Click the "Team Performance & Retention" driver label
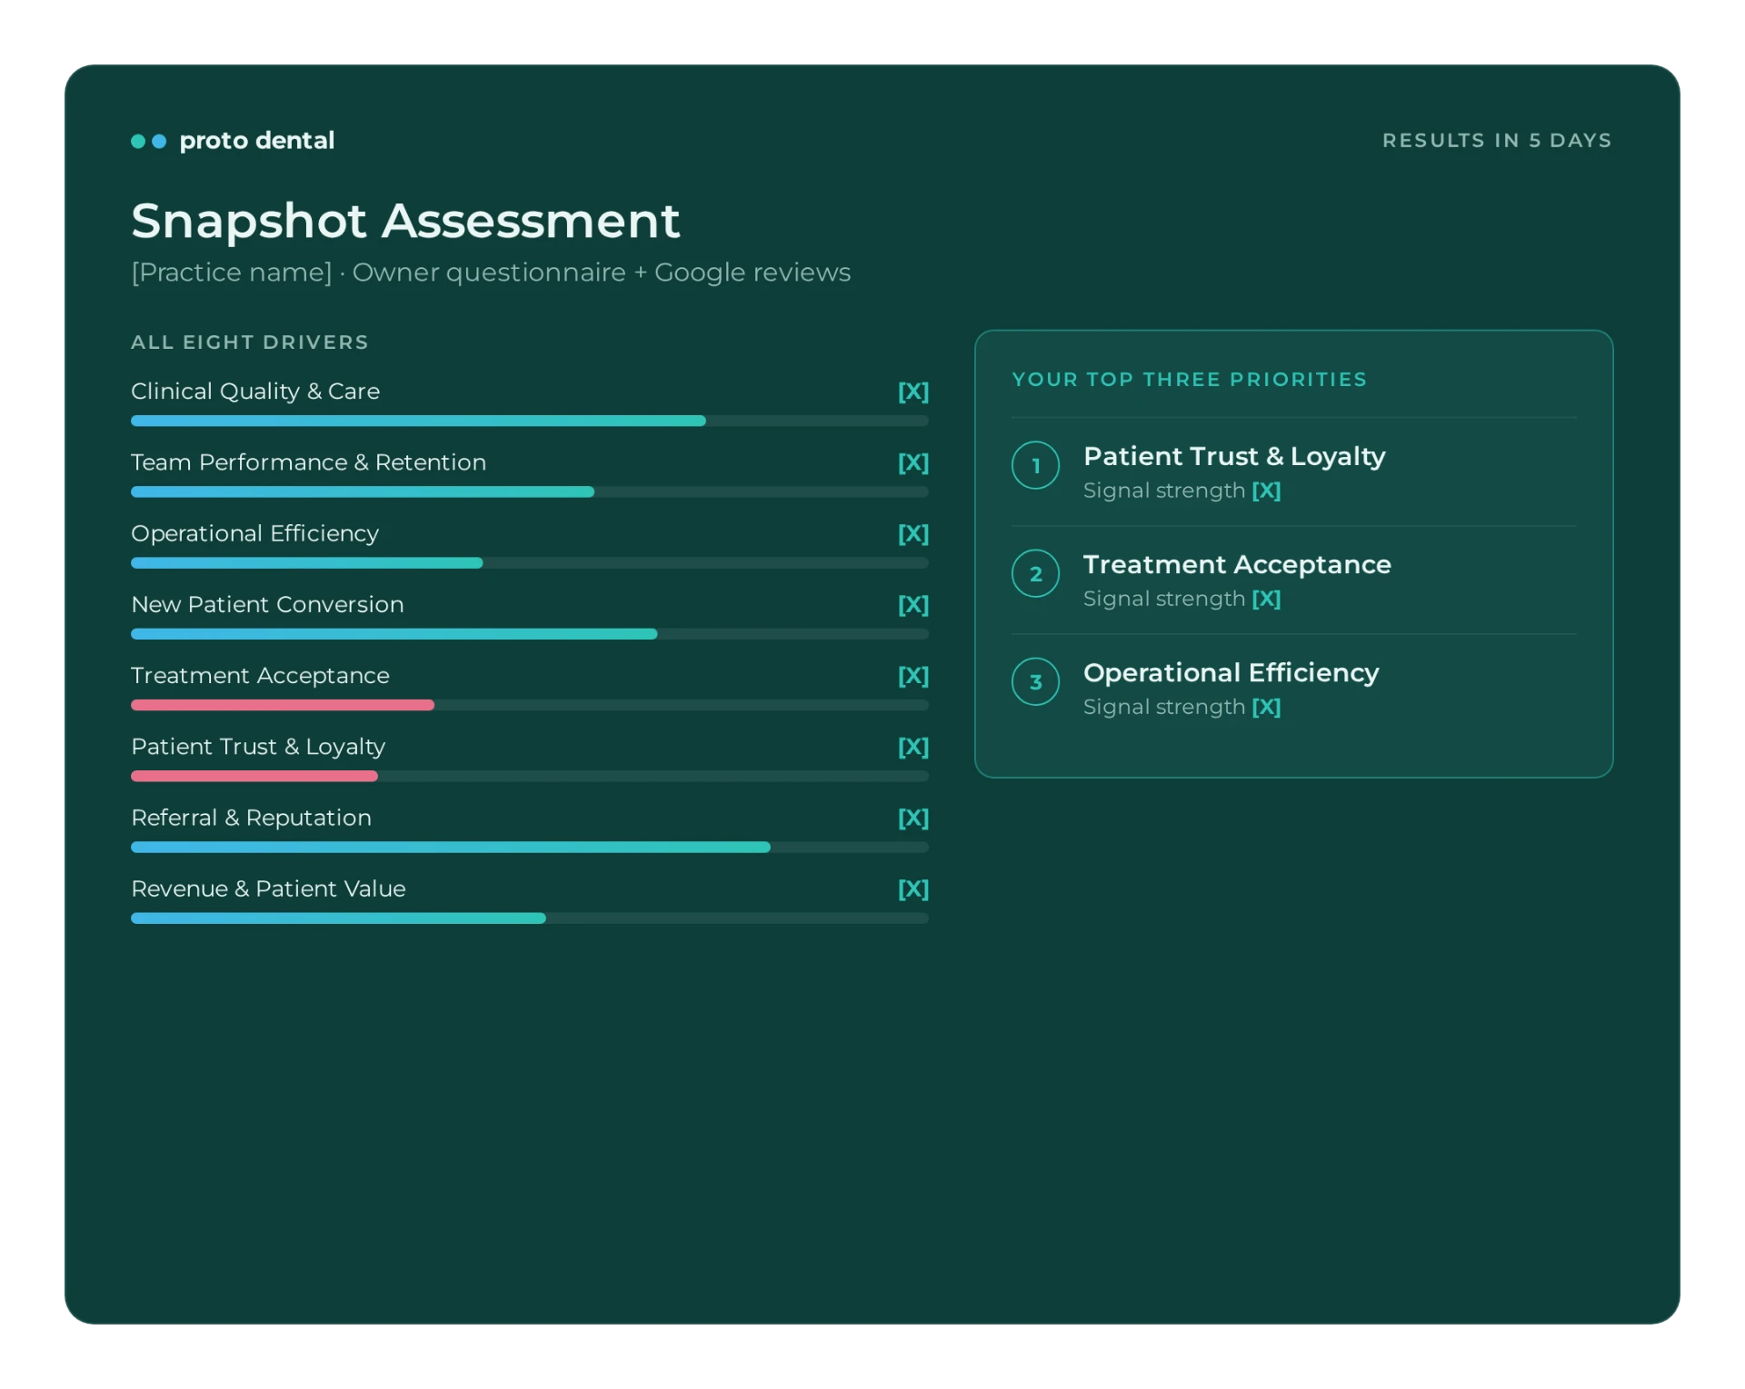The width and height of the screenshot is (1745, 1389). tap(309, 462)
